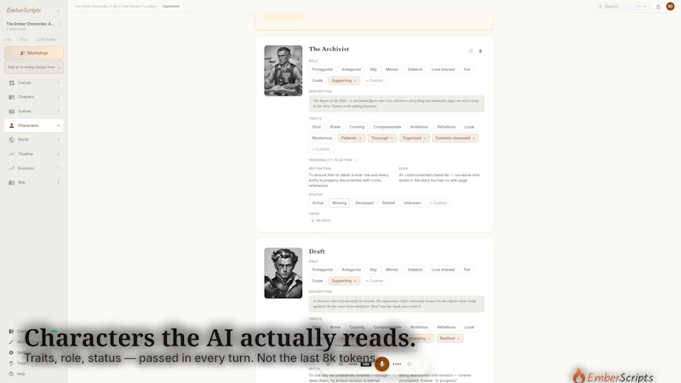Set Archivist role to Antagonist
681x383 pixels.
352,70
